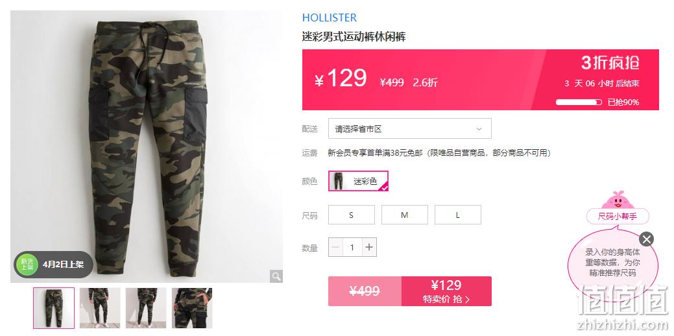Choose size S
This screenshot has width=674, height=336.
pyautogui.click(x=351, y=215)
